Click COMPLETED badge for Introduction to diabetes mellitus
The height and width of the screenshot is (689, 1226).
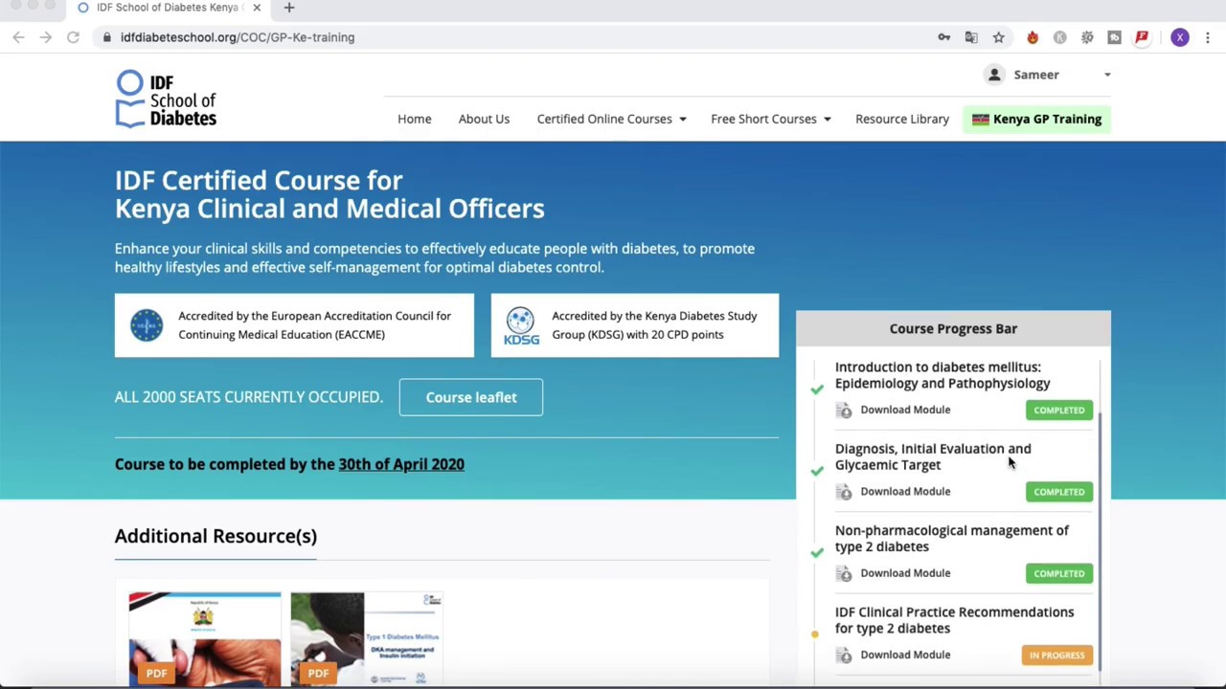(1059, 410)
